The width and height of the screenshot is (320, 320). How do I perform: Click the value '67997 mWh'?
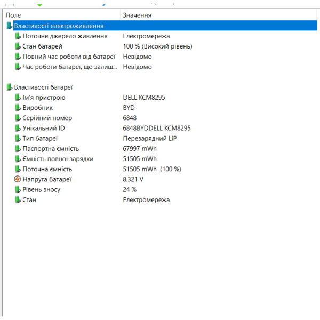(140, 148)
